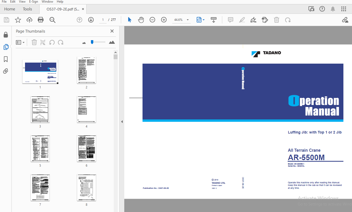Select page 1 thumbnail

tap(40, 72)
